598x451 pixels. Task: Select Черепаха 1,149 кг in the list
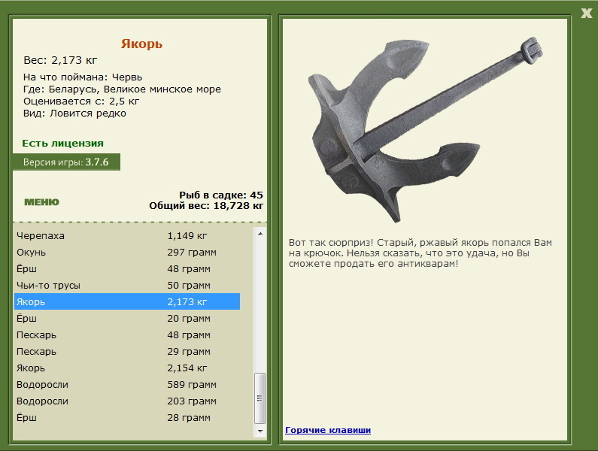coord(127,235)
